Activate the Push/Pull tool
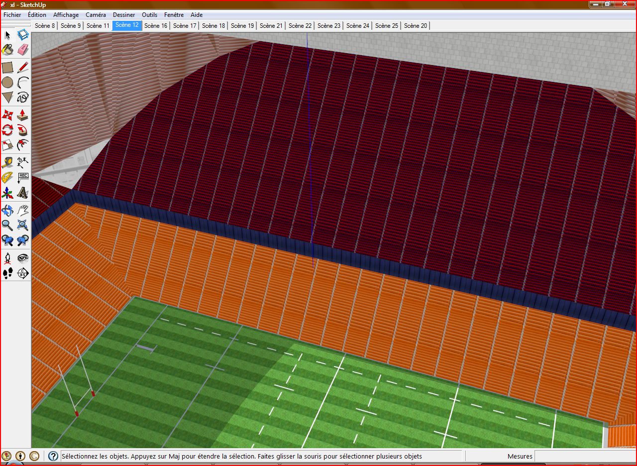 click(23, 115)
